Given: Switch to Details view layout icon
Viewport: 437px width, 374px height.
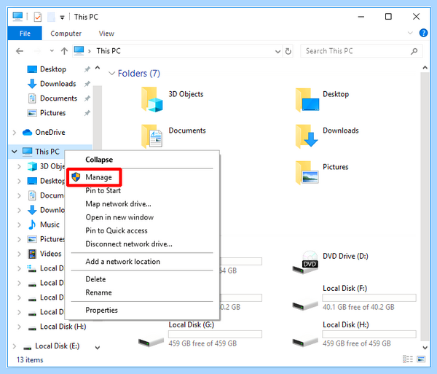Looking at the screenshot, I should (x=408, y=359).
